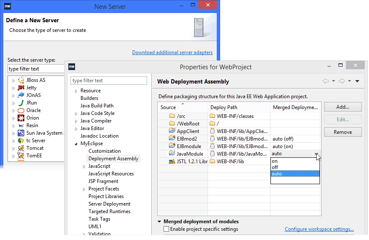Click the Orion server icon
This screenshot has width=369, height=240.
21,118
